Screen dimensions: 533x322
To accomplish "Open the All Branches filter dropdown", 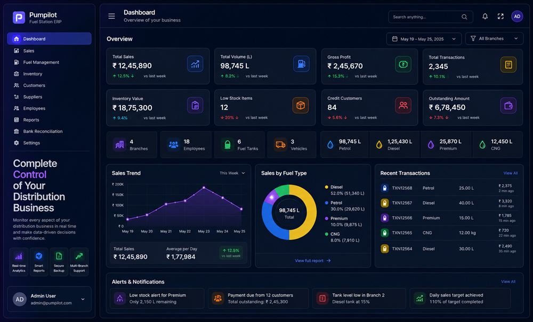I will tap(494, 38).
